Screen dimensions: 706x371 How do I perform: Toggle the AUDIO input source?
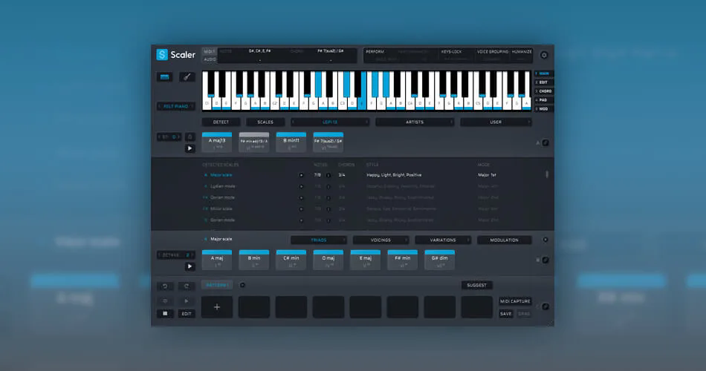pos(210,59)
